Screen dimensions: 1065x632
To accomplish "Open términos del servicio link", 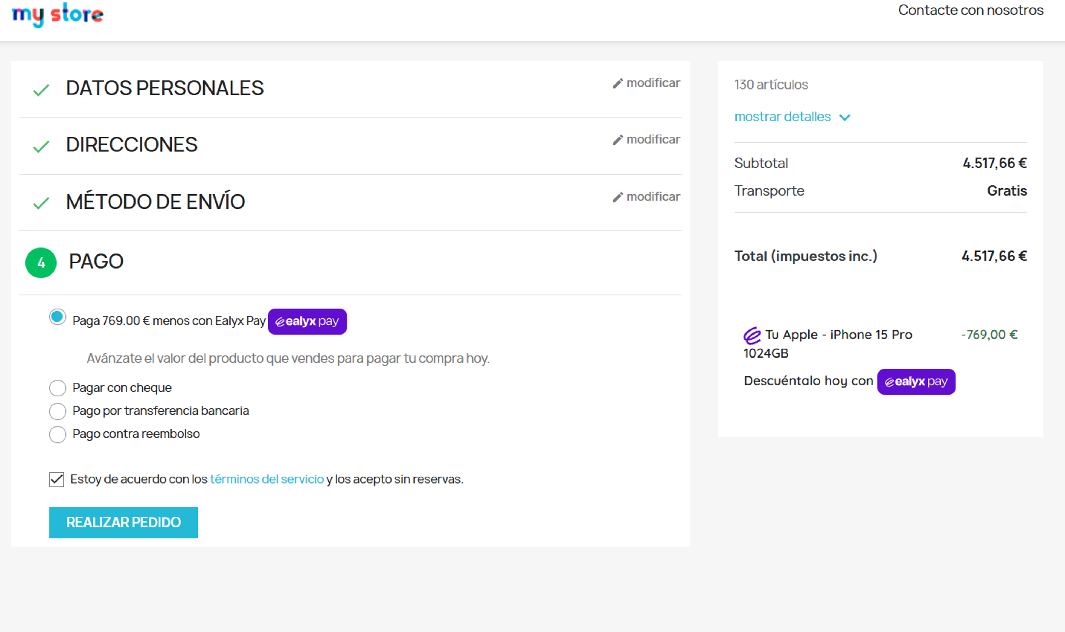I will coord(267,479).
